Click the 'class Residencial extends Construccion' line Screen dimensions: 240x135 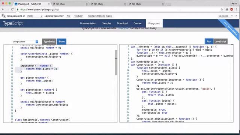point(42,120)
